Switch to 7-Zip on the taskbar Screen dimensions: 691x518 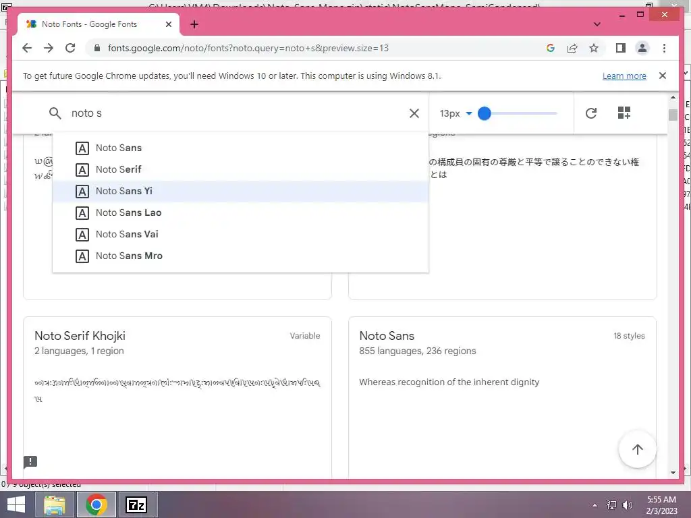coord(136,505)
